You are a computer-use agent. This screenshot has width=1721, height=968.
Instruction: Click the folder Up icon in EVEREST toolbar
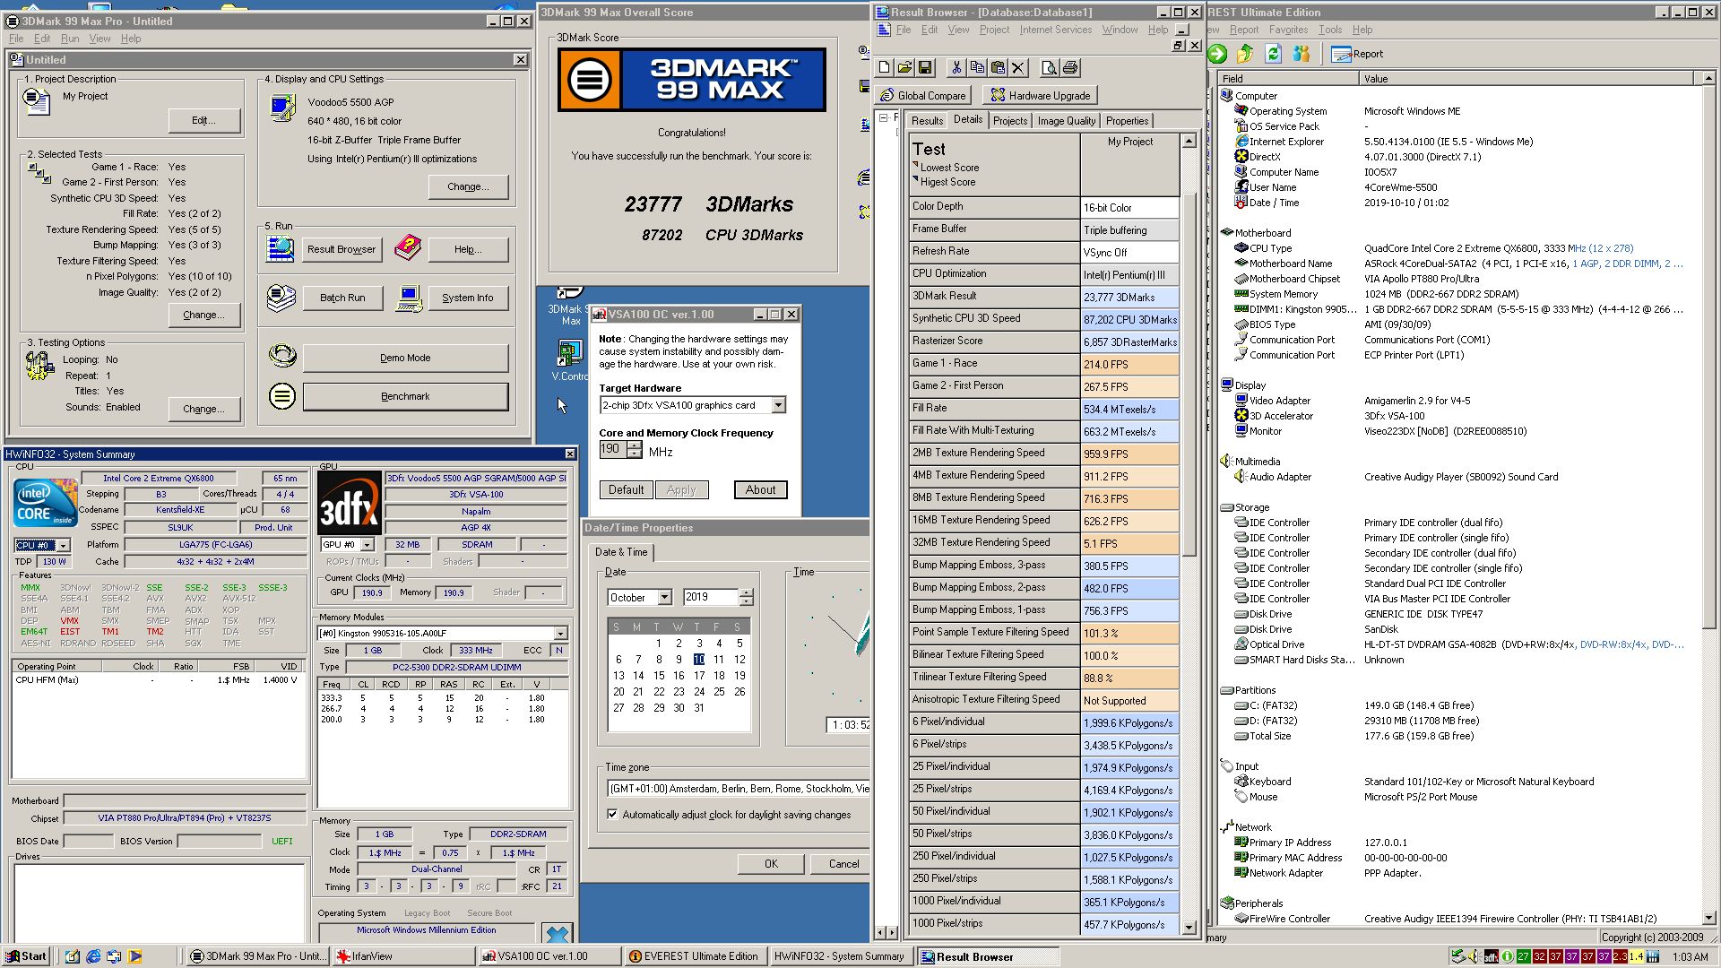(x=1245, y=54)
